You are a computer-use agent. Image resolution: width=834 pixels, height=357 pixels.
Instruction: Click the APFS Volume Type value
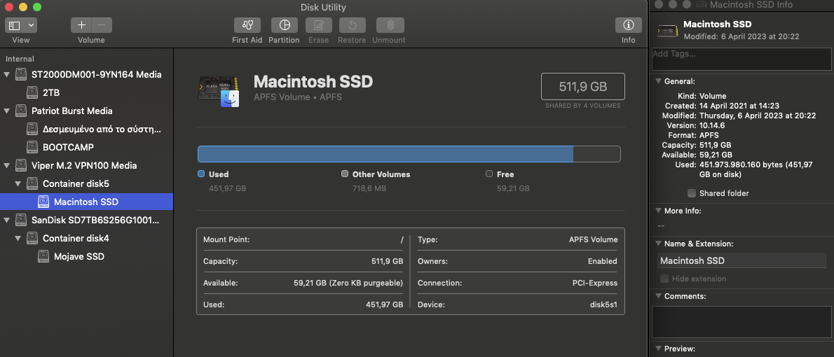coord(594,239)
